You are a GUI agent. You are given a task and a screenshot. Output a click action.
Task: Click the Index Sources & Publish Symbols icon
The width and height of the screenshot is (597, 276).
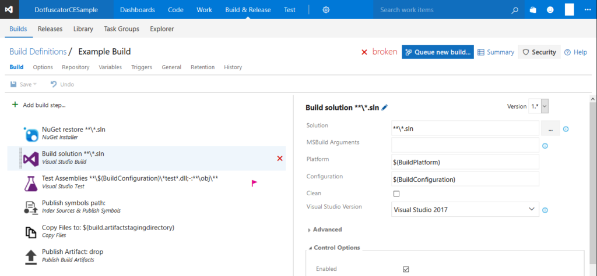point(30,207)
